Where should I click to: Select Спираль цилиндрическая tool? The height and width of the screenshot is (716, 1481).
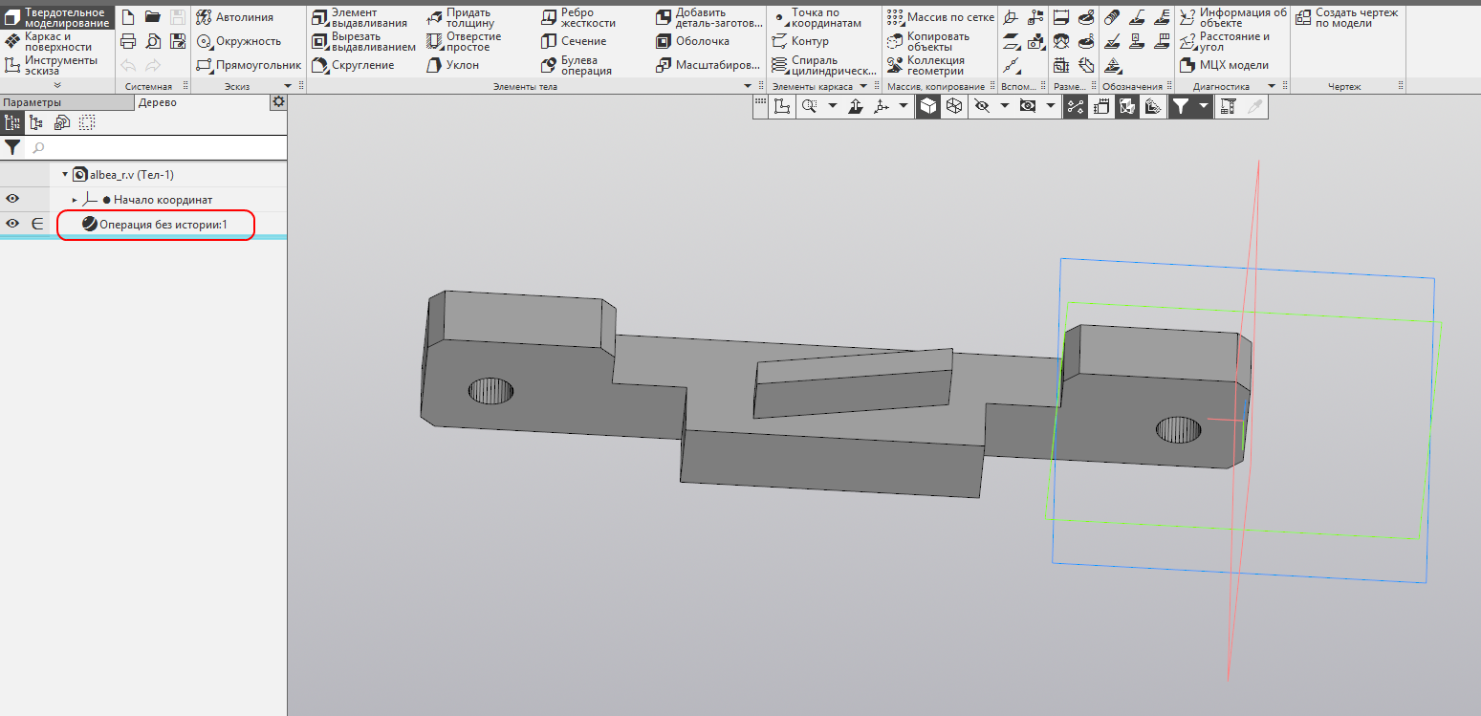point(825,65)
